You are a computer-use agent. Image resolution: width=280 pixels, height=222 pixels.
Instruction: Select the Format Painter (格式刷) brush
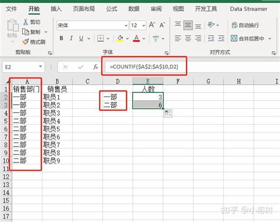[25, 42]
